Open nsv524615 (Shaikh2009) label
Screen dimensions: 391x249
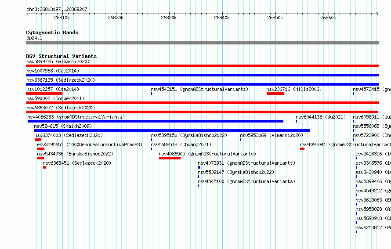(x=63, y=126)
